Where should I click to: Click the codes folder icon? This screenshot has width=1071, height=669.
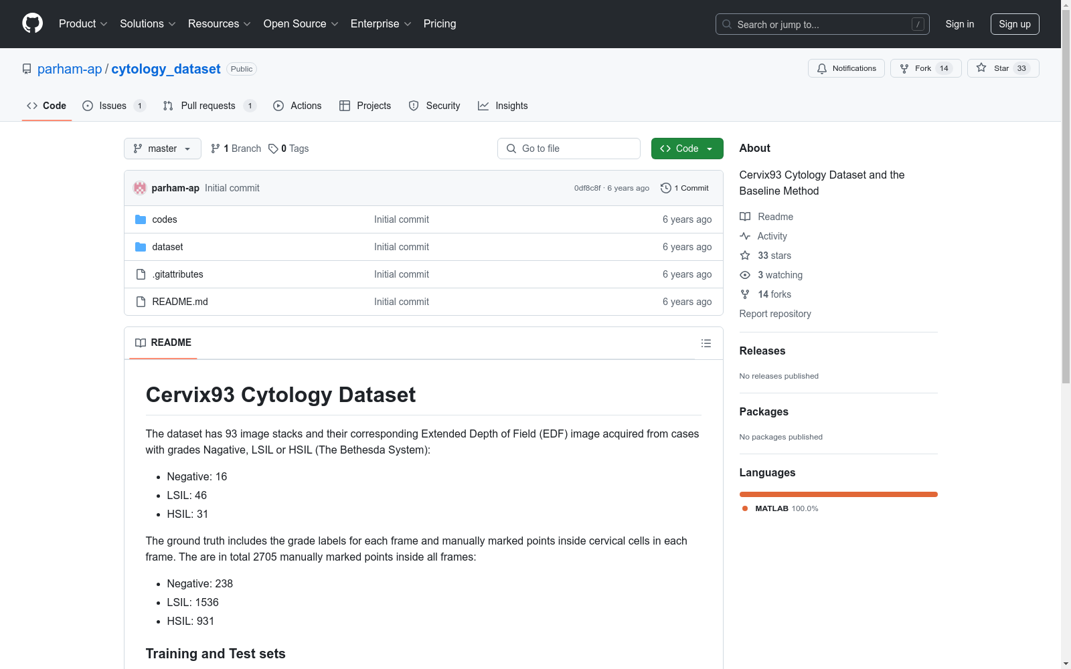coord(141,219)
